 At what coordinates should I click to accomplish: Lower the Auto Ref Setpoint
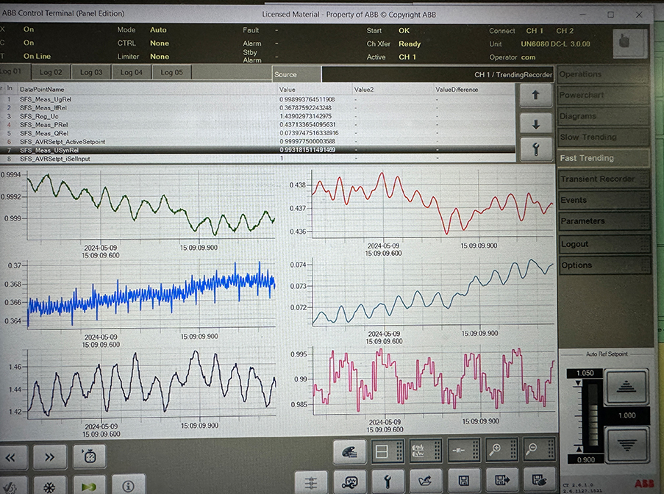click(x=625, y=443)
